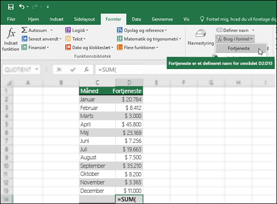Click the Undo arrow icon
Screen dimensions: 277x204
click(22, 7)
